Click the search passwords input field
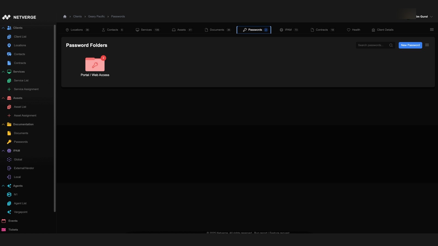This screenshot has height=246, width=438. tap(373, 45)
